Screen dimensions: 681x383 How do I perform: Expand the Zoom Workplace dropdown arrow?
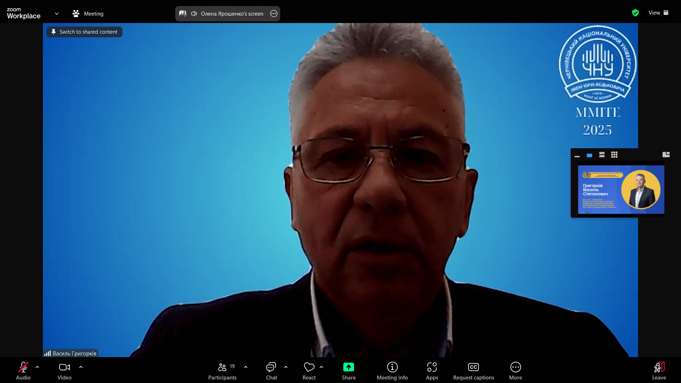(57, 13)
